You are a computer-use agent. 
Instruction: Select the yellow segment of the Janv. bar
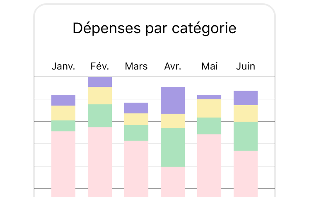click(x=63, y=113)
